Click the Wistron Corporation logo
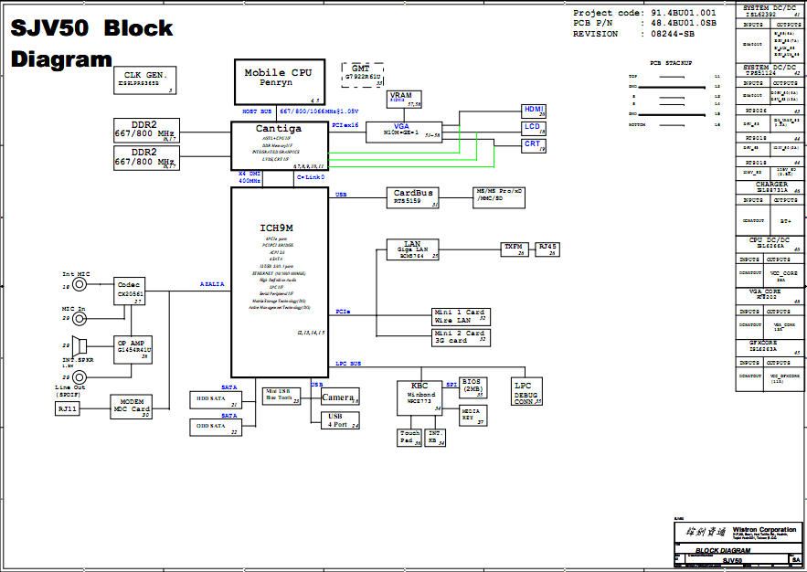 [706, 532]
